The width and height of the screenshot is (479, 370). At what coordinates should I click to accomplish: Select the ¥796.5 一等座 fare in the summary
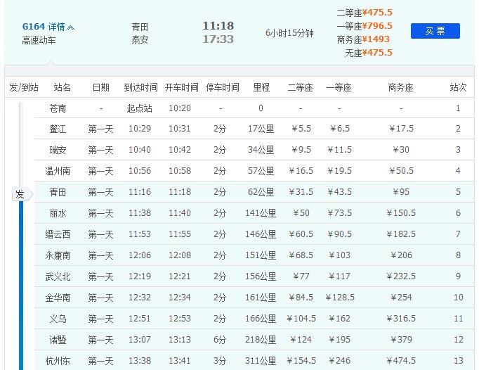(377, 26)
